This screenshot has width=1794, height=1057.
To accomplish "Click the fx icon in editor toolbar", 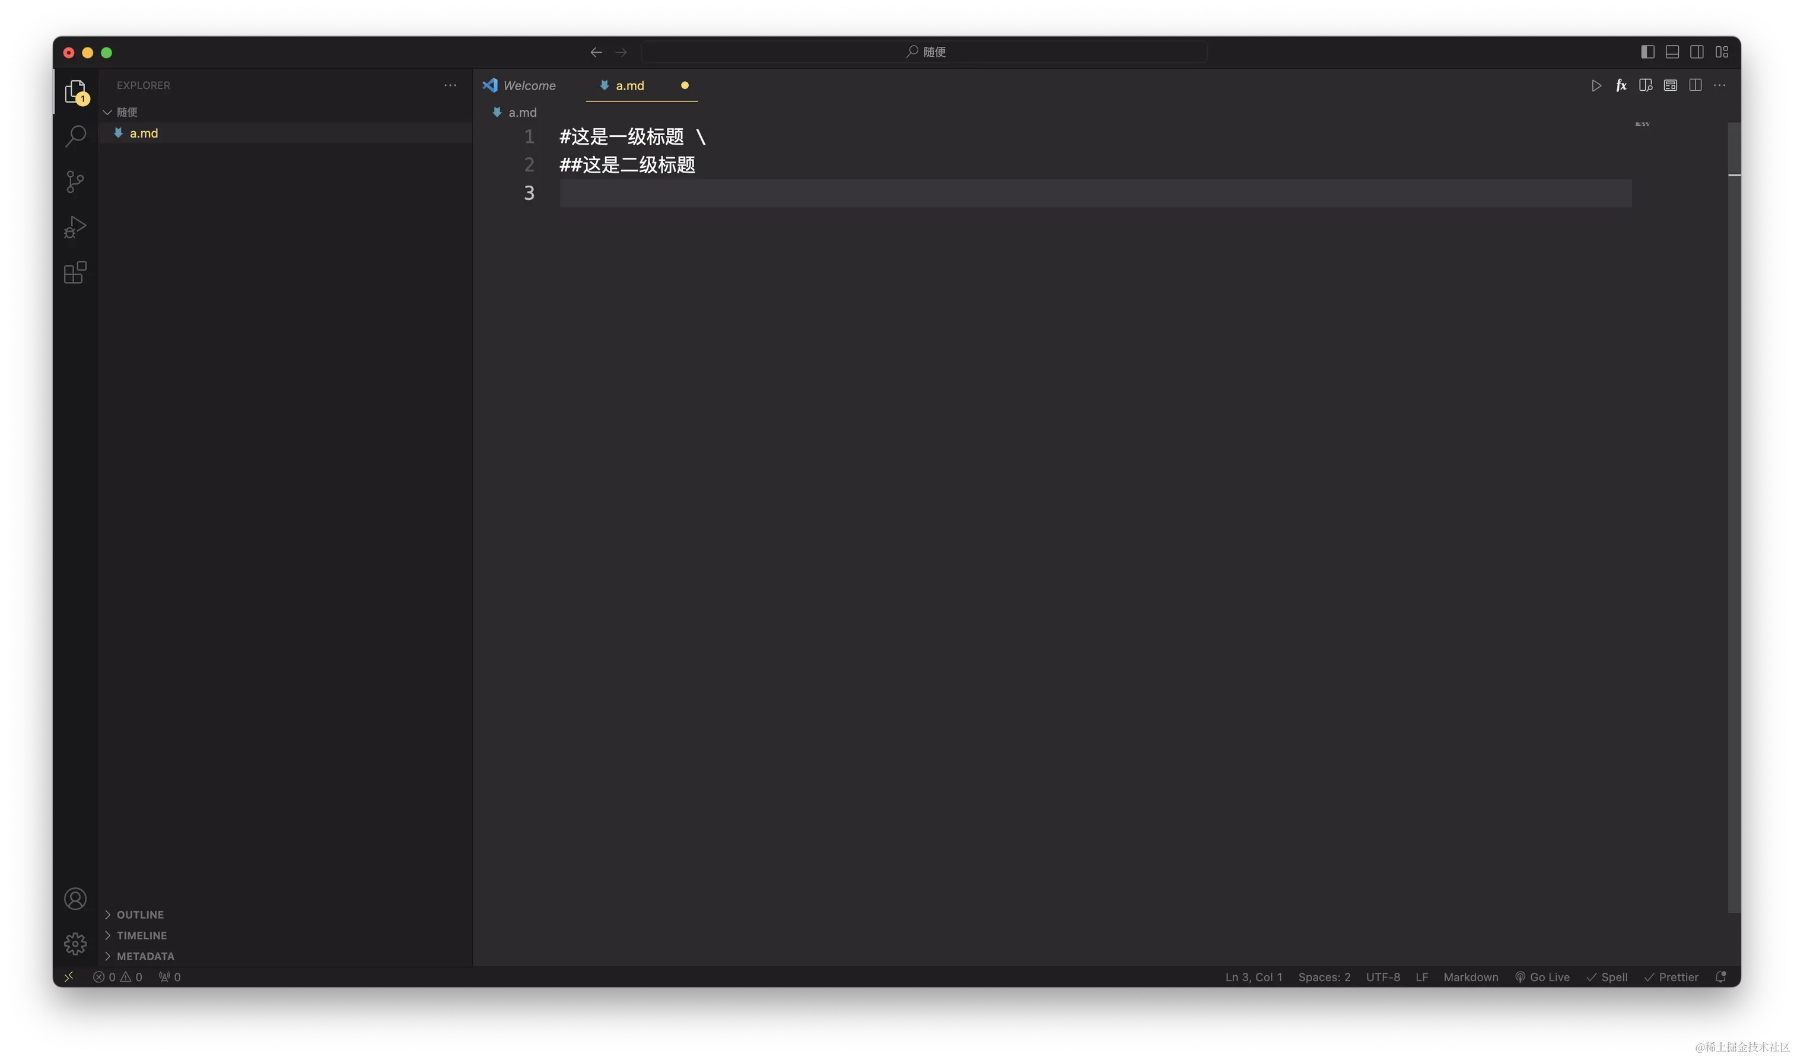I will point(1621,85).
